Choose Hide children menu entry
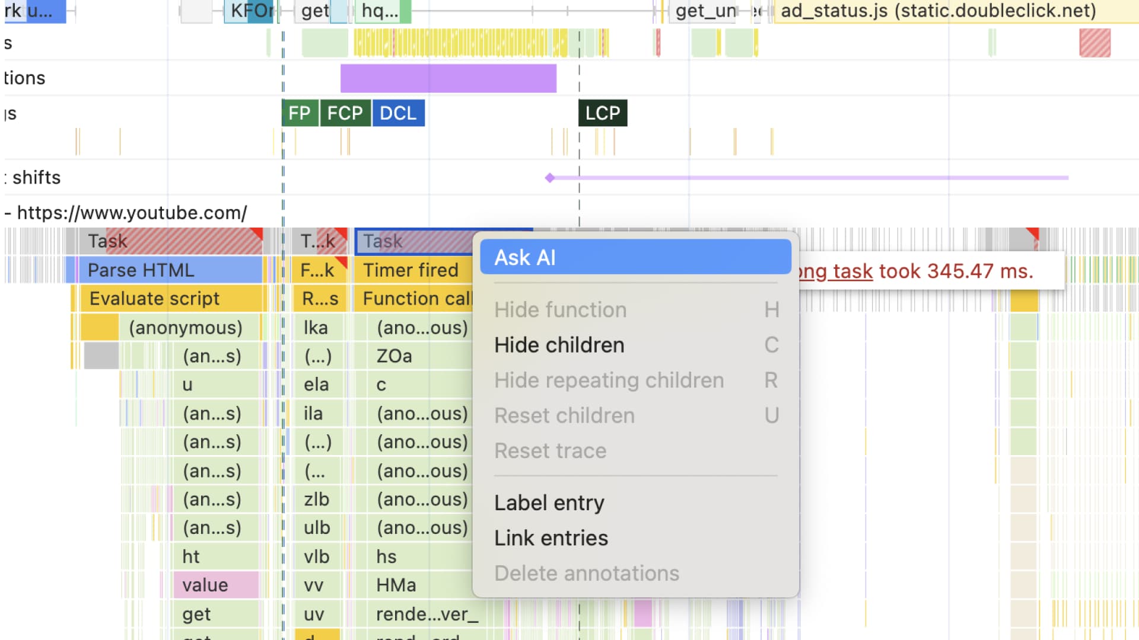 (x=559, y=345)
